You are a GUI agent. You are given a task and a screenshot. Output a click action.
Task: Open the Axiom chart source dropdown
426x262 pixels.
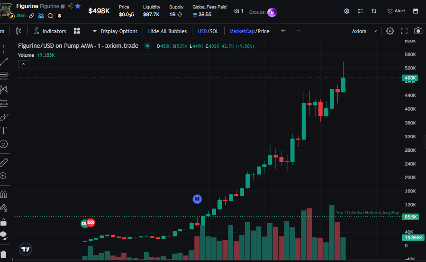pos(364,31)
